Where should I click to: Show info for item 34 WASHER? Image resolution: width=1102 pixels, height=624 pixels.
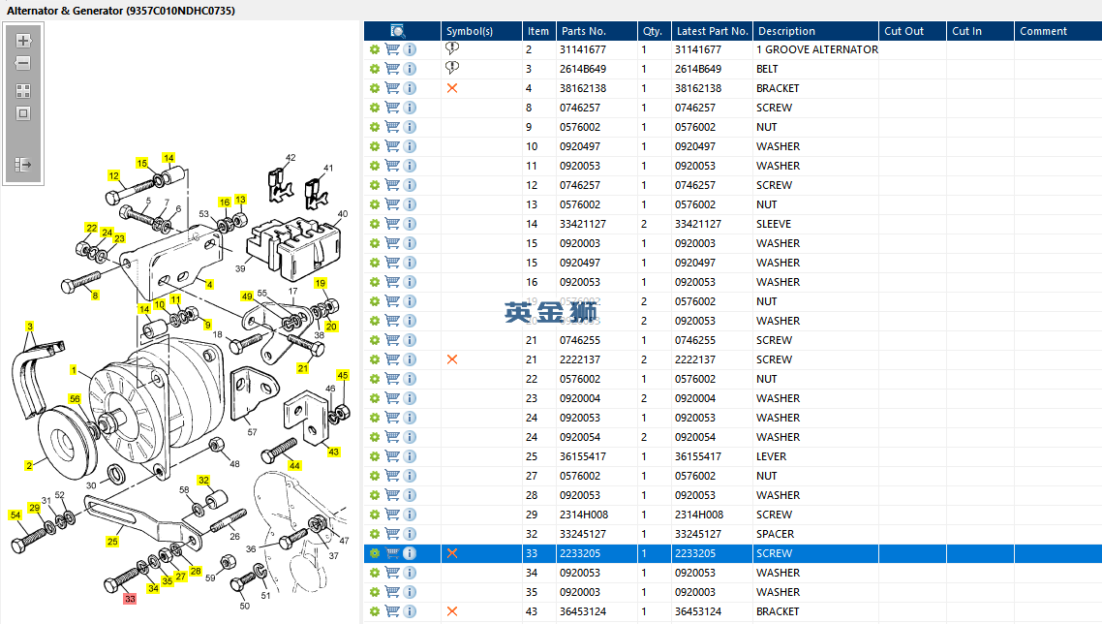point(410,573)
